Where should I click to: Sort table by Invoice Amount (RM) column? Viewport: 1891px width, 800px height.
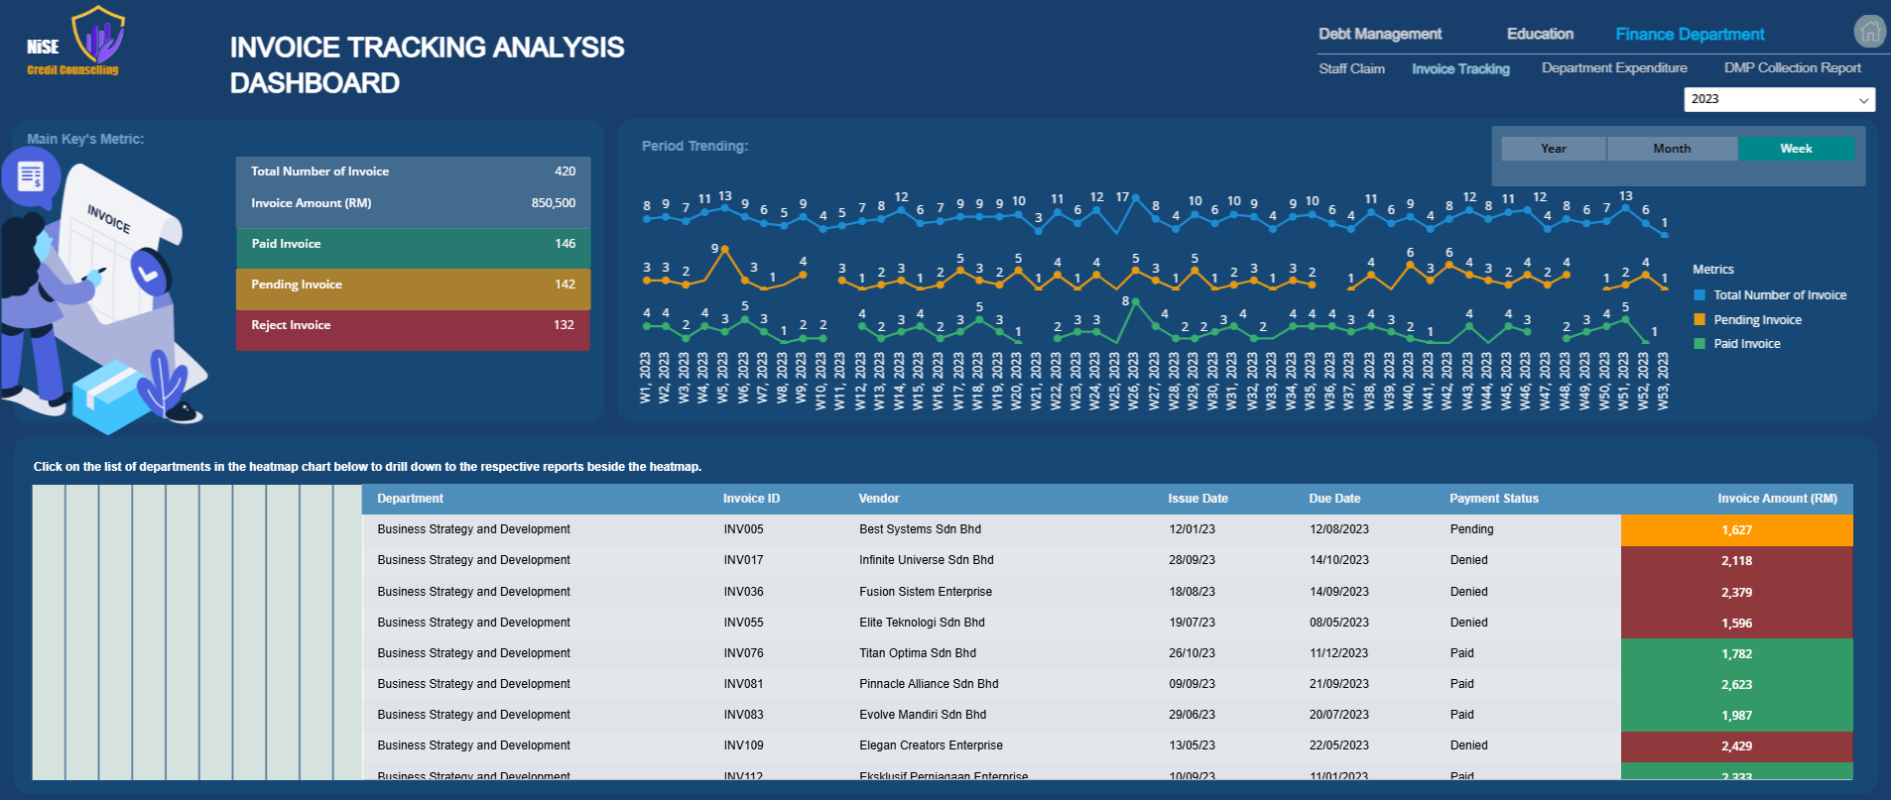point(1777,499)
